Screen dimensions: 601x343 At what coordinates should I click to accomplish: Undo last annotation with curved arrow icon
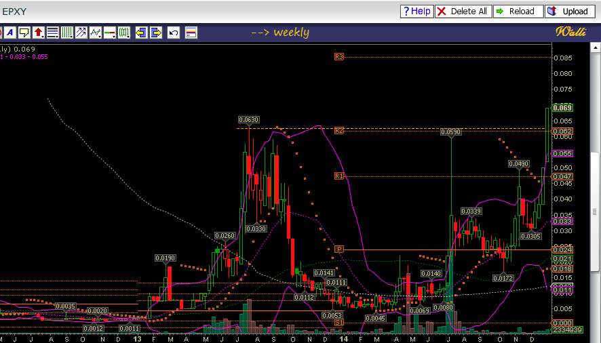pyautogui.click(x=174, y=33)
